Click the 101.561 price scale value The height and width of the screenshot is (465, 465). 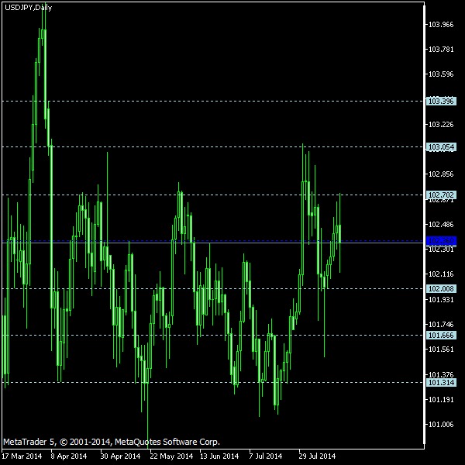tap(441, 349)
